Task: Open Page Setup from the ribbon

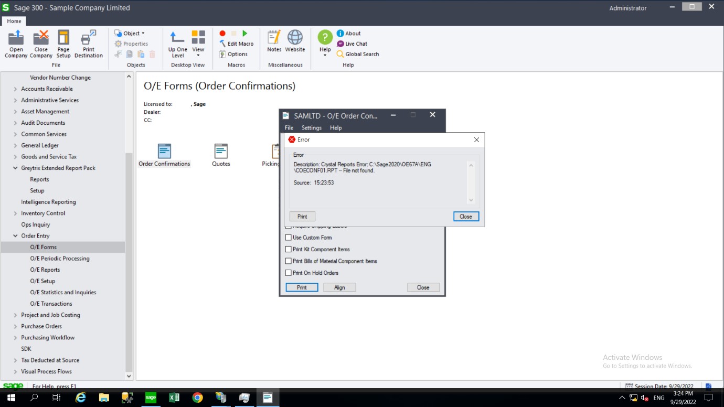Action: [63, 44]
